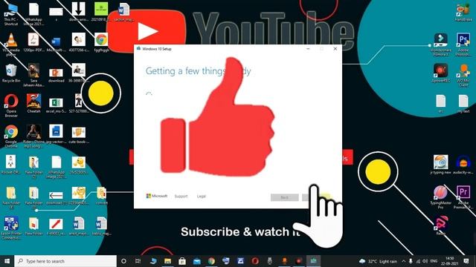476x267 pixels.
Task: Click Legal link in Windows 10 Setup
Action: click(x=202, y=196)
